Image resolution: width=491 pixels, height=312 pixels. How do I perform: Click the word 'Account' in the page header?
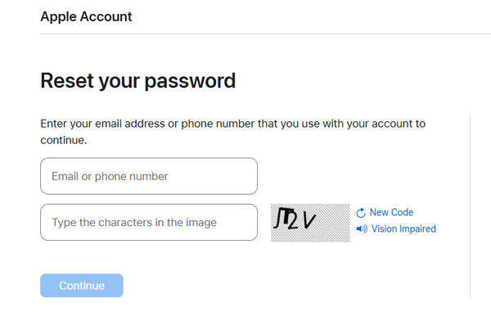click(106, 16)
